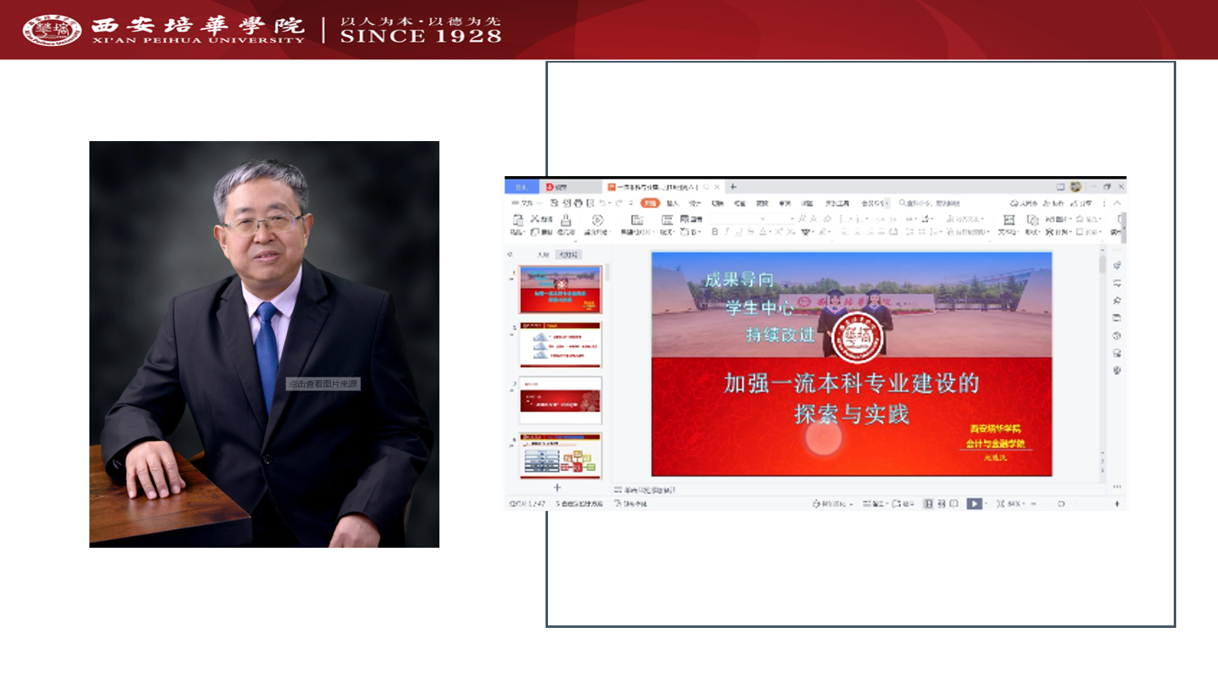Click the zoom slider in status bar
The height and width of the screenshot is (683, 1218).
coord(1061,503)
